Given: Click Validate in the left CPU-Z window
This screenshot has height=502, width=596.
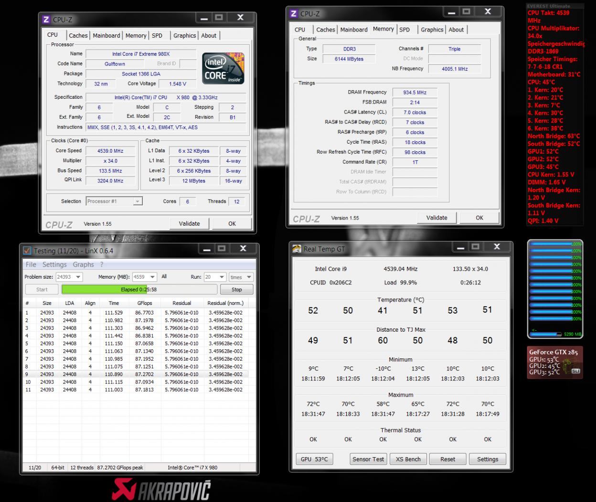Looking at the screenshot, I should point(190,223).
